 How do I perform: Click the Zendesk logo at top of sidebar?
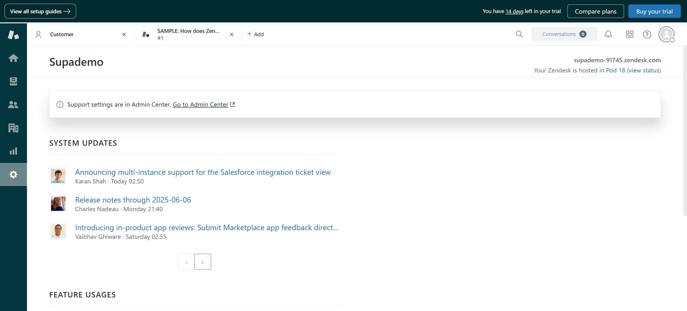point(13,35)
